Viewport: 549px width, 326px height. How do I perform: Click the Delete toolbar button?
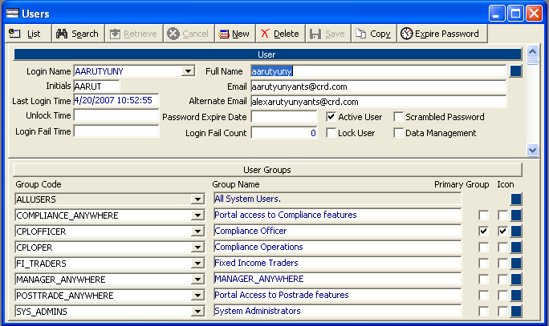(280, 34)
